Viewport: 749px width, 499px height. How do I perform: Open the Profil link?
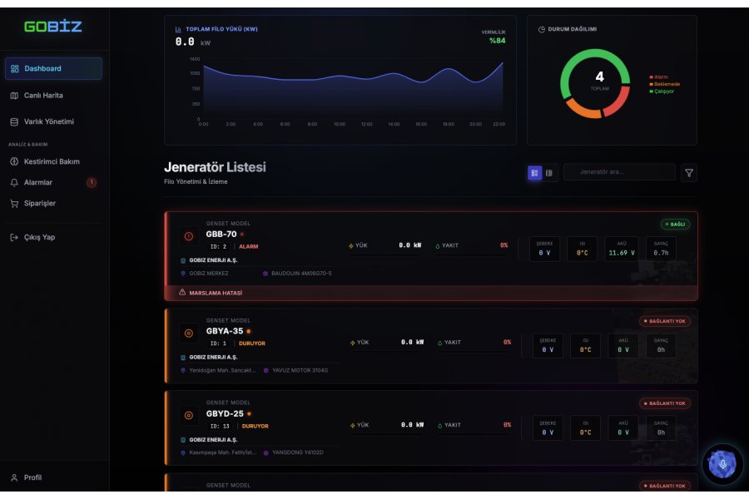click(x=32, y=477)
